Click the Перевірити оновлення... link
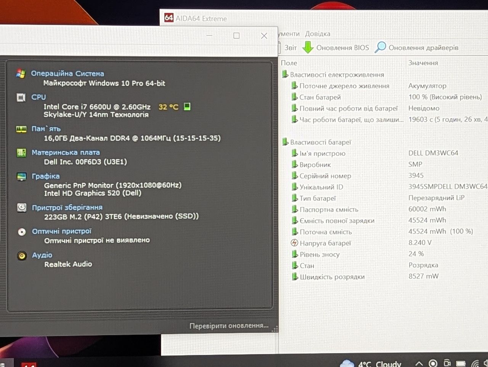Image resolution: width=488 pixels, height=367 pixels. point(229,326)
